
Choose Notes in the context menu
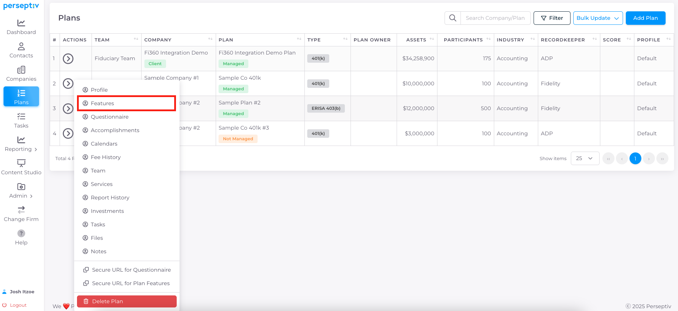tap(127, 251)
